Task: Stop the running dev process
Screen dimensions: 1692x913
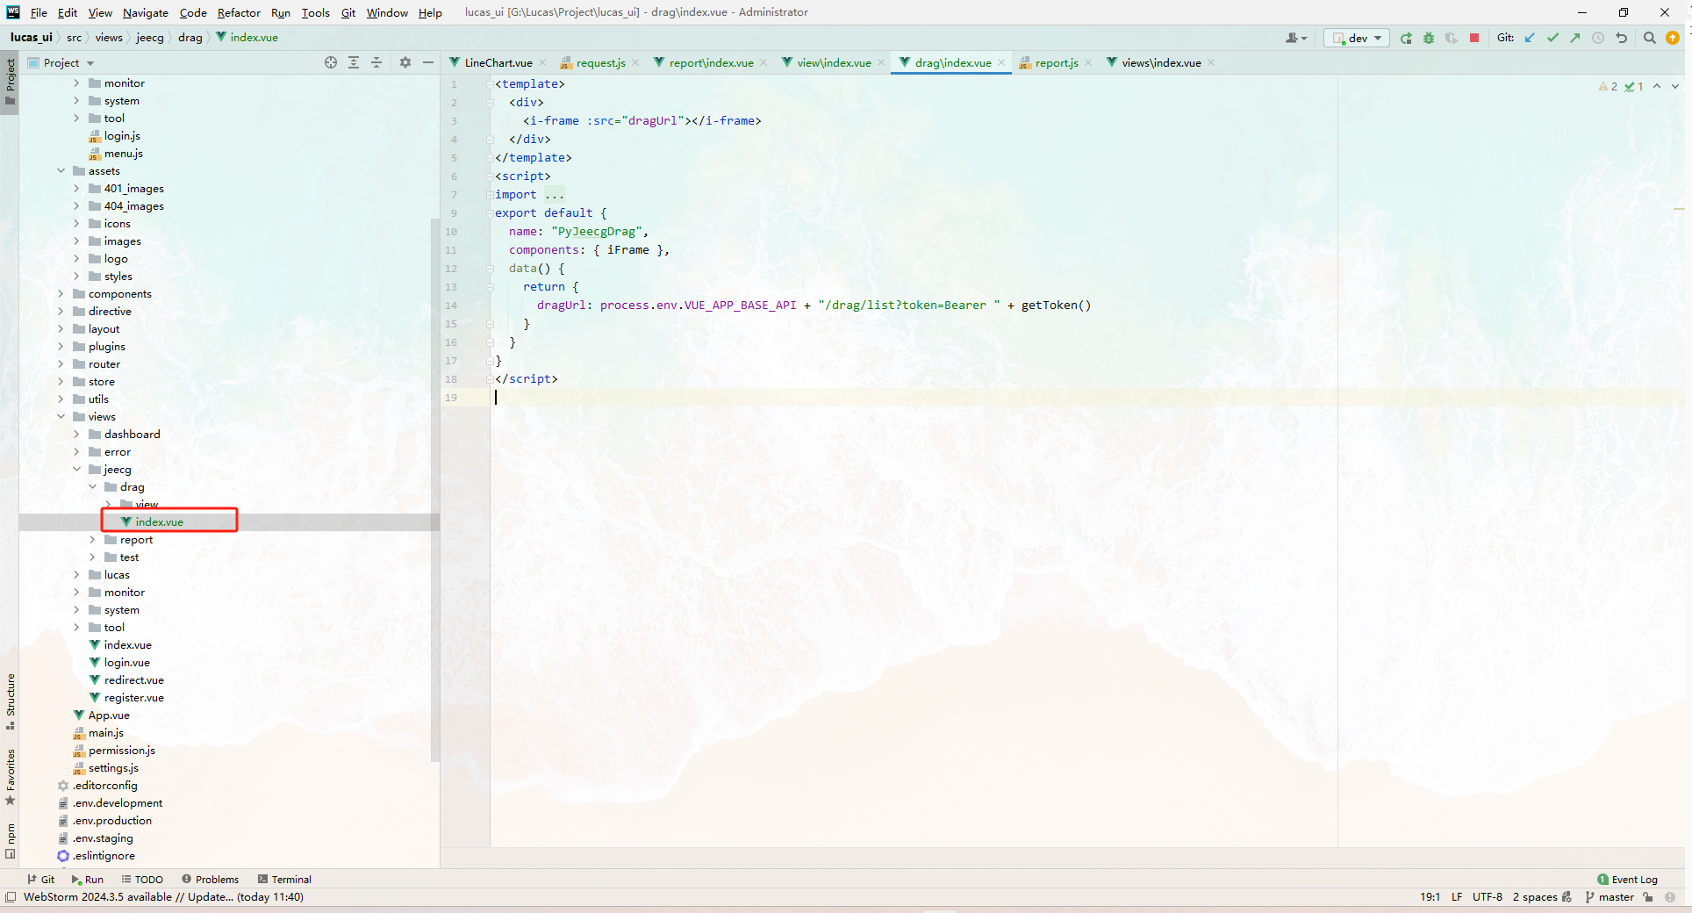Action: (1474, 38)
